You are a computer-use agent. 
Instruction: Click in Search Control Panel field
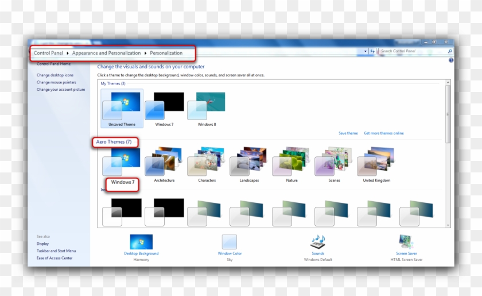click(413, 51)
